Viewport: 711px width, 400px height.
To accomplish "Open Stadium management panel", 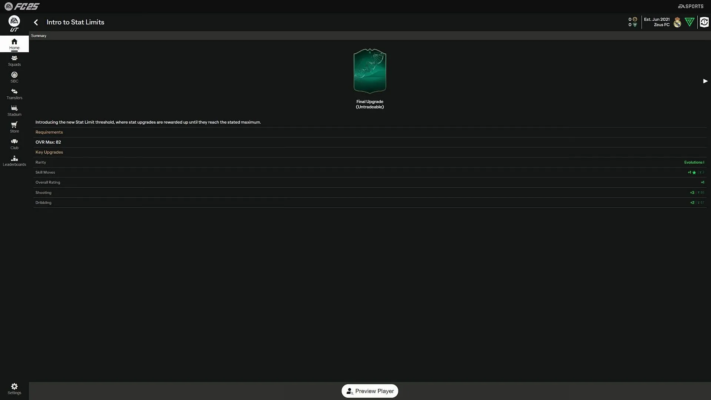I will click(14, 110).
